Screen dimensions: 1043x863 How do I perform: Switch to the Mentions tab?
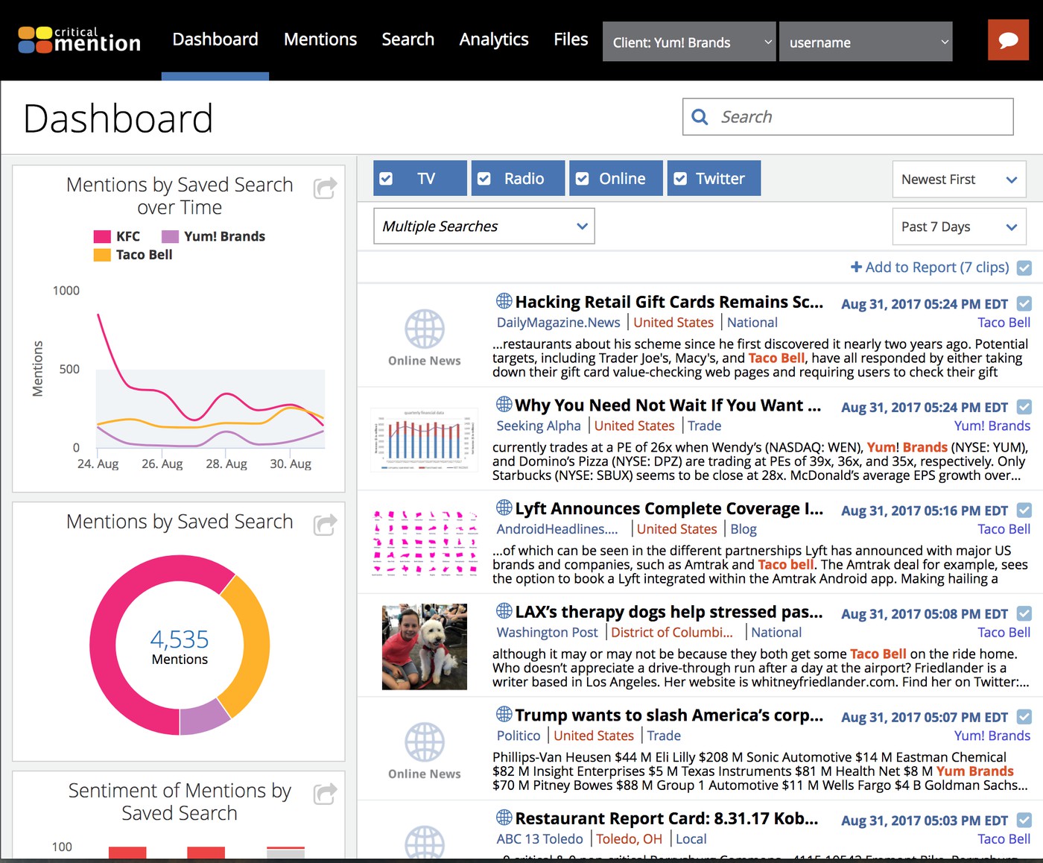[x=320, y=39]
